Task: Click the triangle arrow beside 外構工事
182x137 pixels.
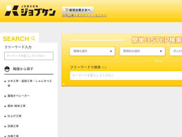Action: pyautogui.click(x=5, y=136)
